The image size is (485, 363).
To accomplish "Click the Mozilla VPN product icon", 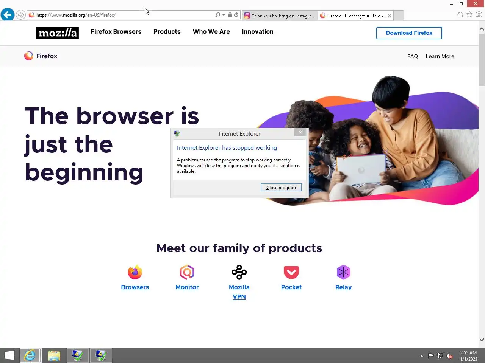I will tap(239, 272).
